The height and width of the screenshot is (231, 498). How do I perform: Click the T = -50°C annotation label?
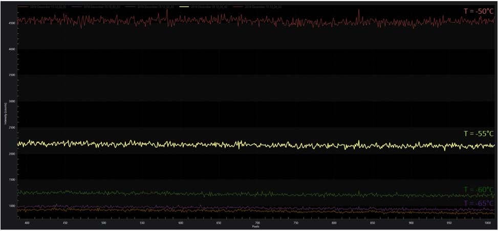(479, 11)
